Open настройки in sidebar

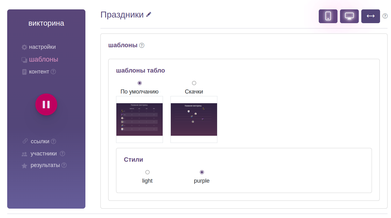point(42,47)
